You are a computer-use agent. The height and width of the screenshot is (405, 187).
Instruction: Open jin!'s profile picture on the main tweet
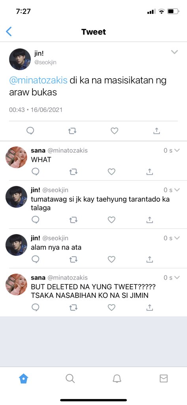pos(20,59)
